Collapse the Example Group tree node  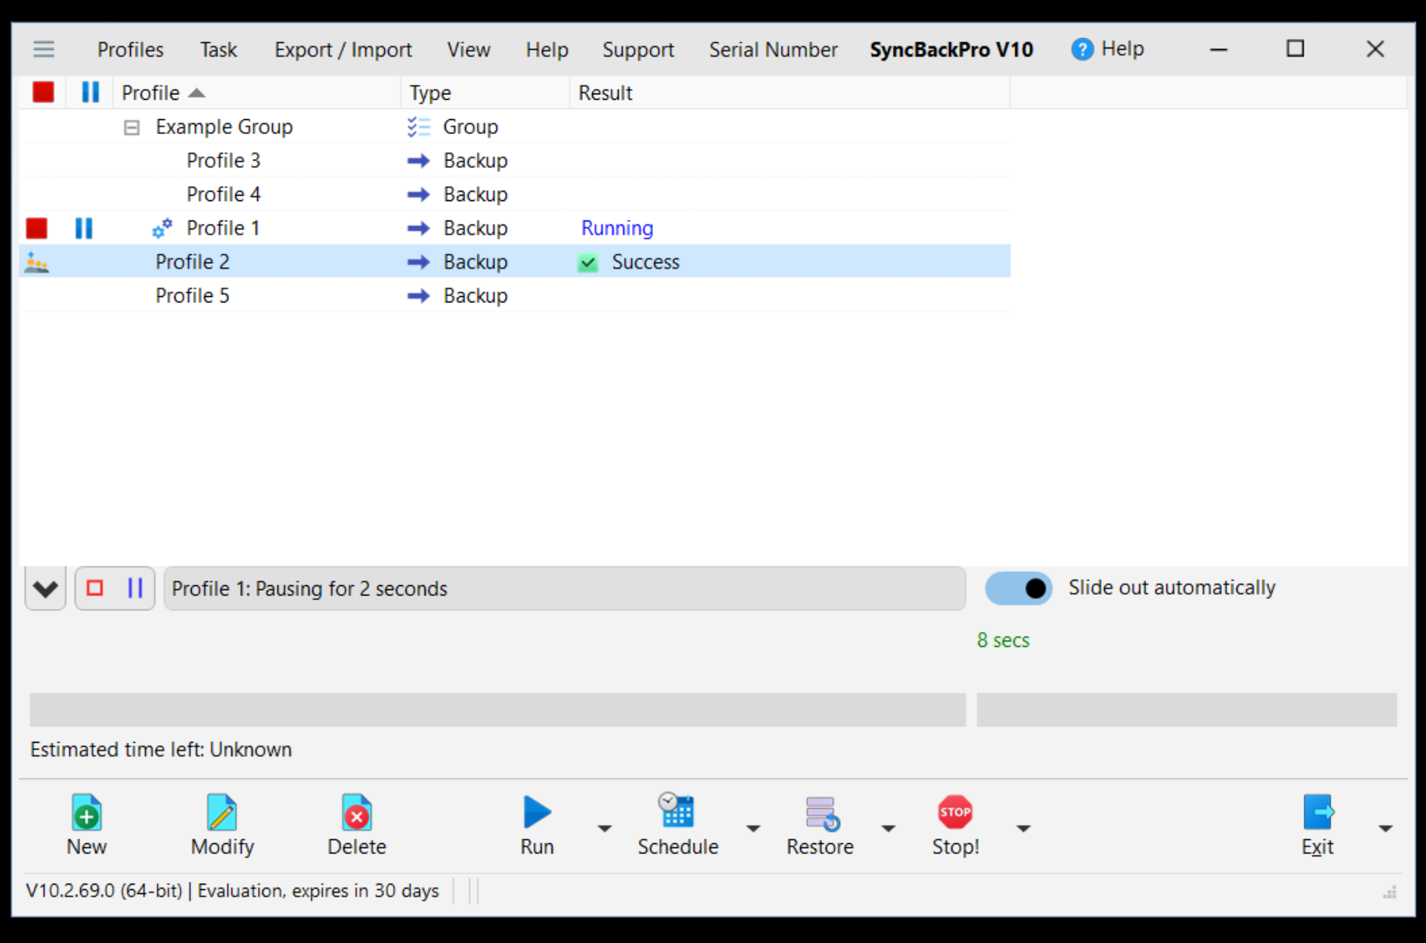(132, 127)
